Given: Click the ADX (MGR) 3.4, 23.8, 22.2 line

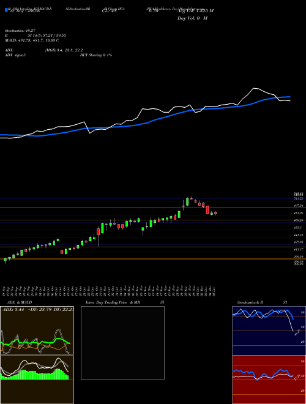Looking at the screenshot, I should pyautogui.click(x=43, y=50).
